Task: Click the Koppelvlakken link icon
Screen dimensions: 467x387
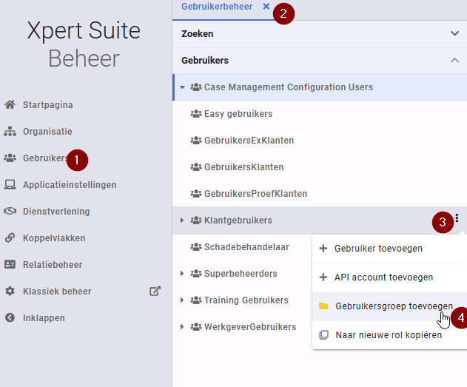Action: tap(10, 238)
